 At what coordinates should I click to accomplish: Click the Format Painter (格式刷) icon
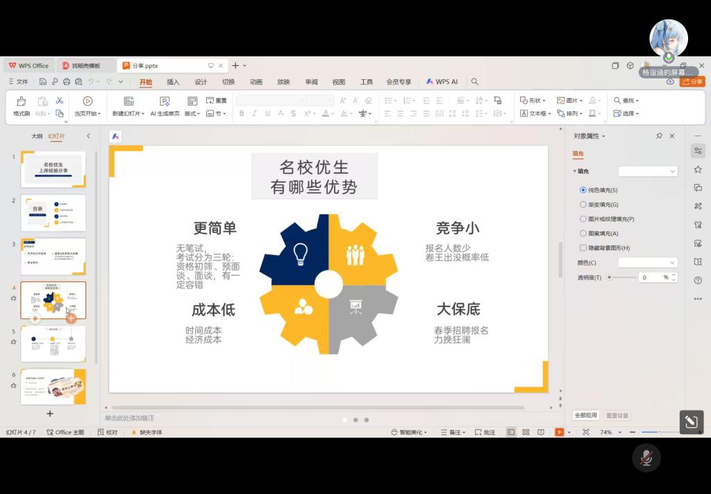pos(22,101)
